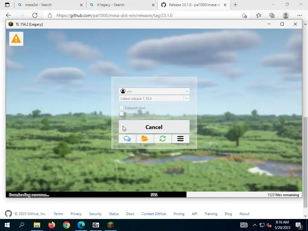Click the 1523 files remaining status text
Viewport: 308px width, 231px height.
(283, 195)
